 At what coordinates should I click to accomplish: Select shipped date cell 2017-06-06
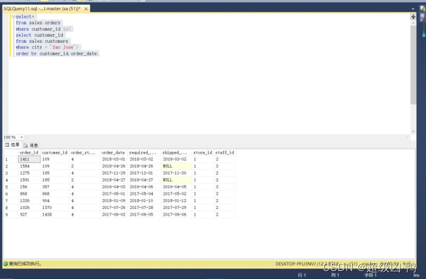pyautogui.click(x=176, y=214)
